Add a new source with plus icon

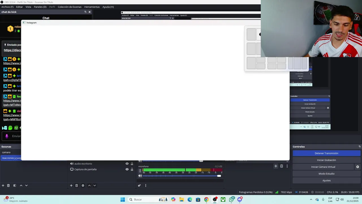point(71,186)
